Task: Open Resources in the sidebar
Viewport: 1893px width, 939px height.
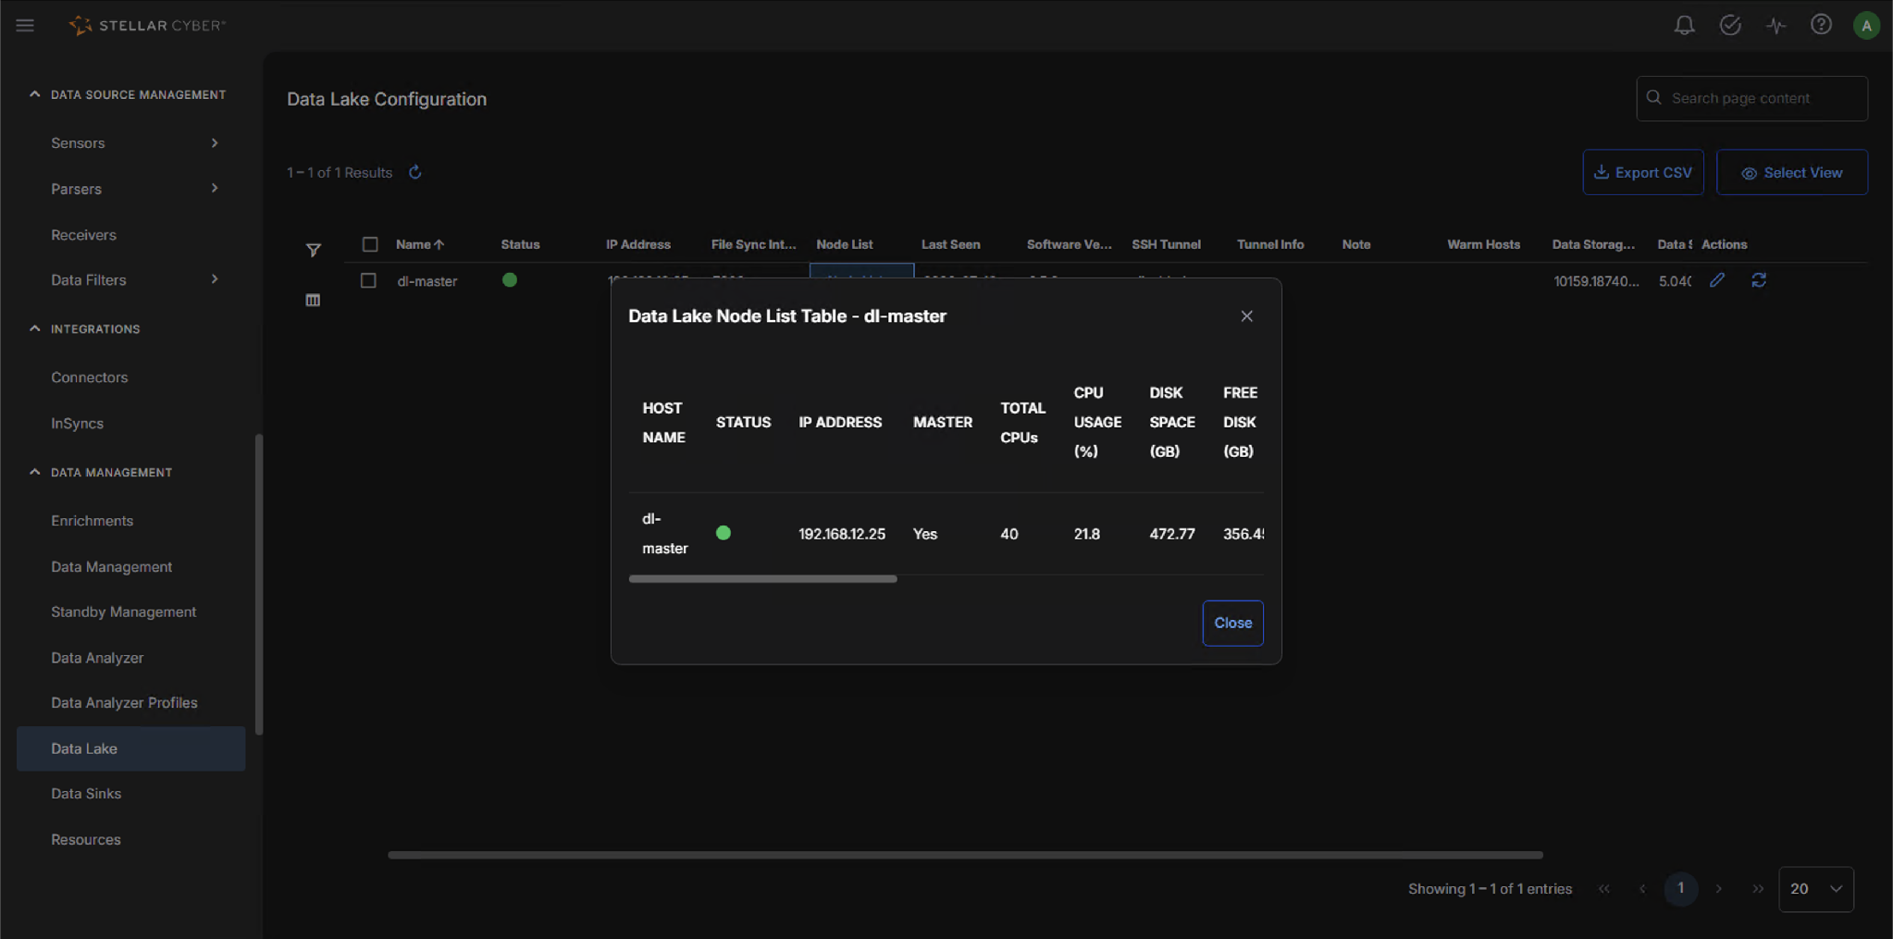Action: [x=86, y=840]
